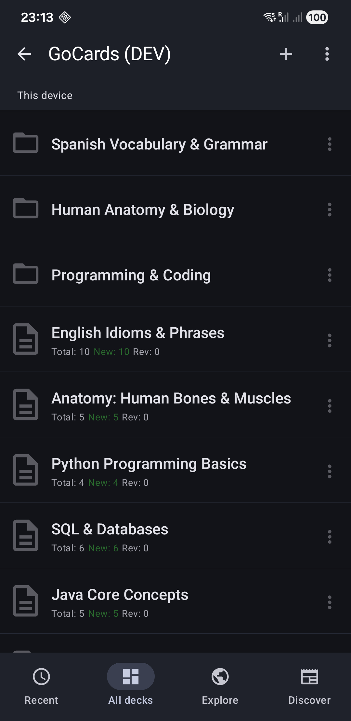Open more options for Programming & Coding folder

pyautogui.click(x=330, y=275)
